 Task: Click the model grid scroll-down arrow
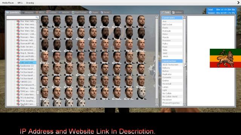point(157,105)
